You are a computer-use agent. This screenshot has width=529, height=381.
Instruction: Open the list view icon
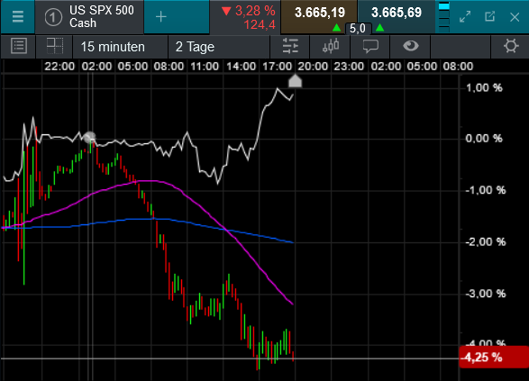19,46
